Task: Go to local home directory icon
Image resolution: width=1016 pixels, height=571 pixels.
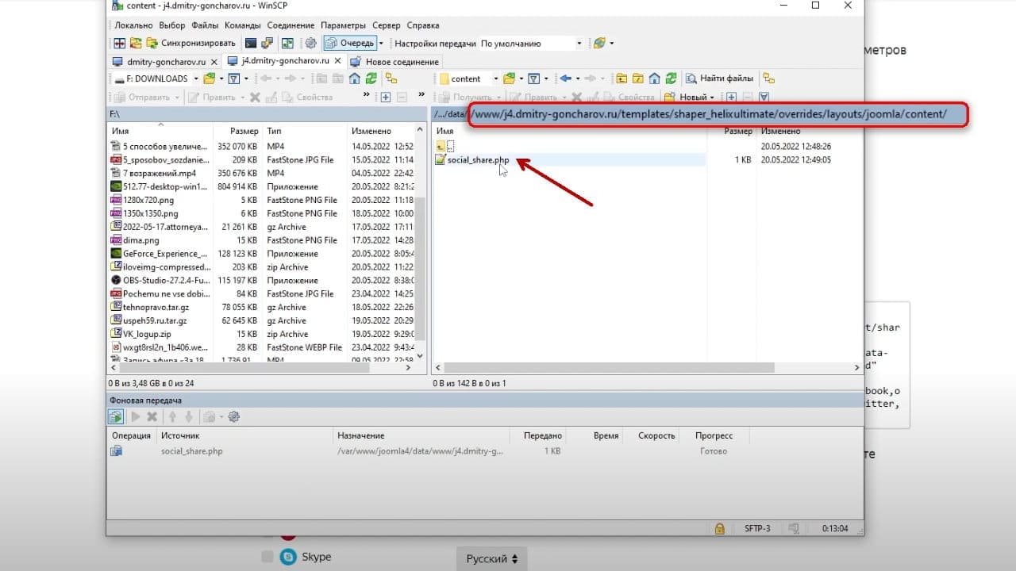Action: click(355, 79)
